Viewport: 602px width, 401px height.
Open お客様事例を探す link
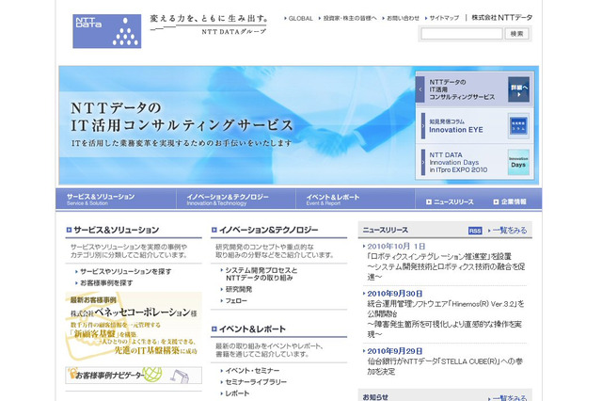104,283
